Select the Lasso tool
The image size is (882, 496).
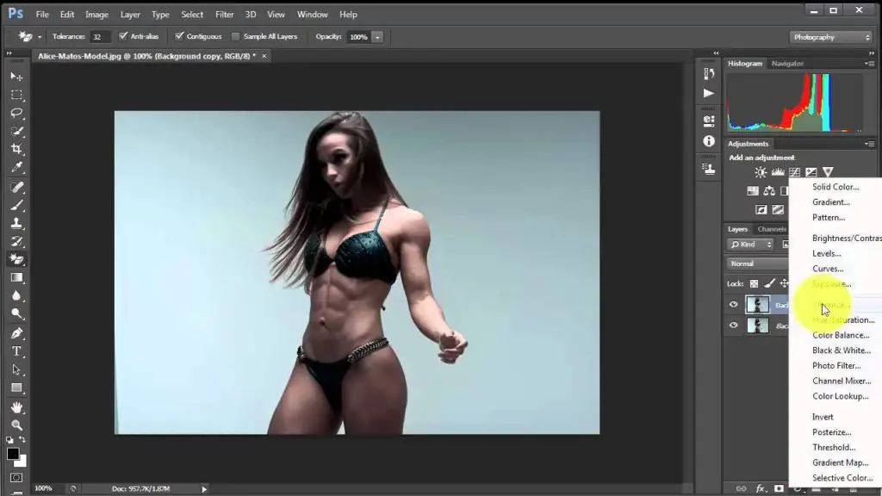point(16,113)
